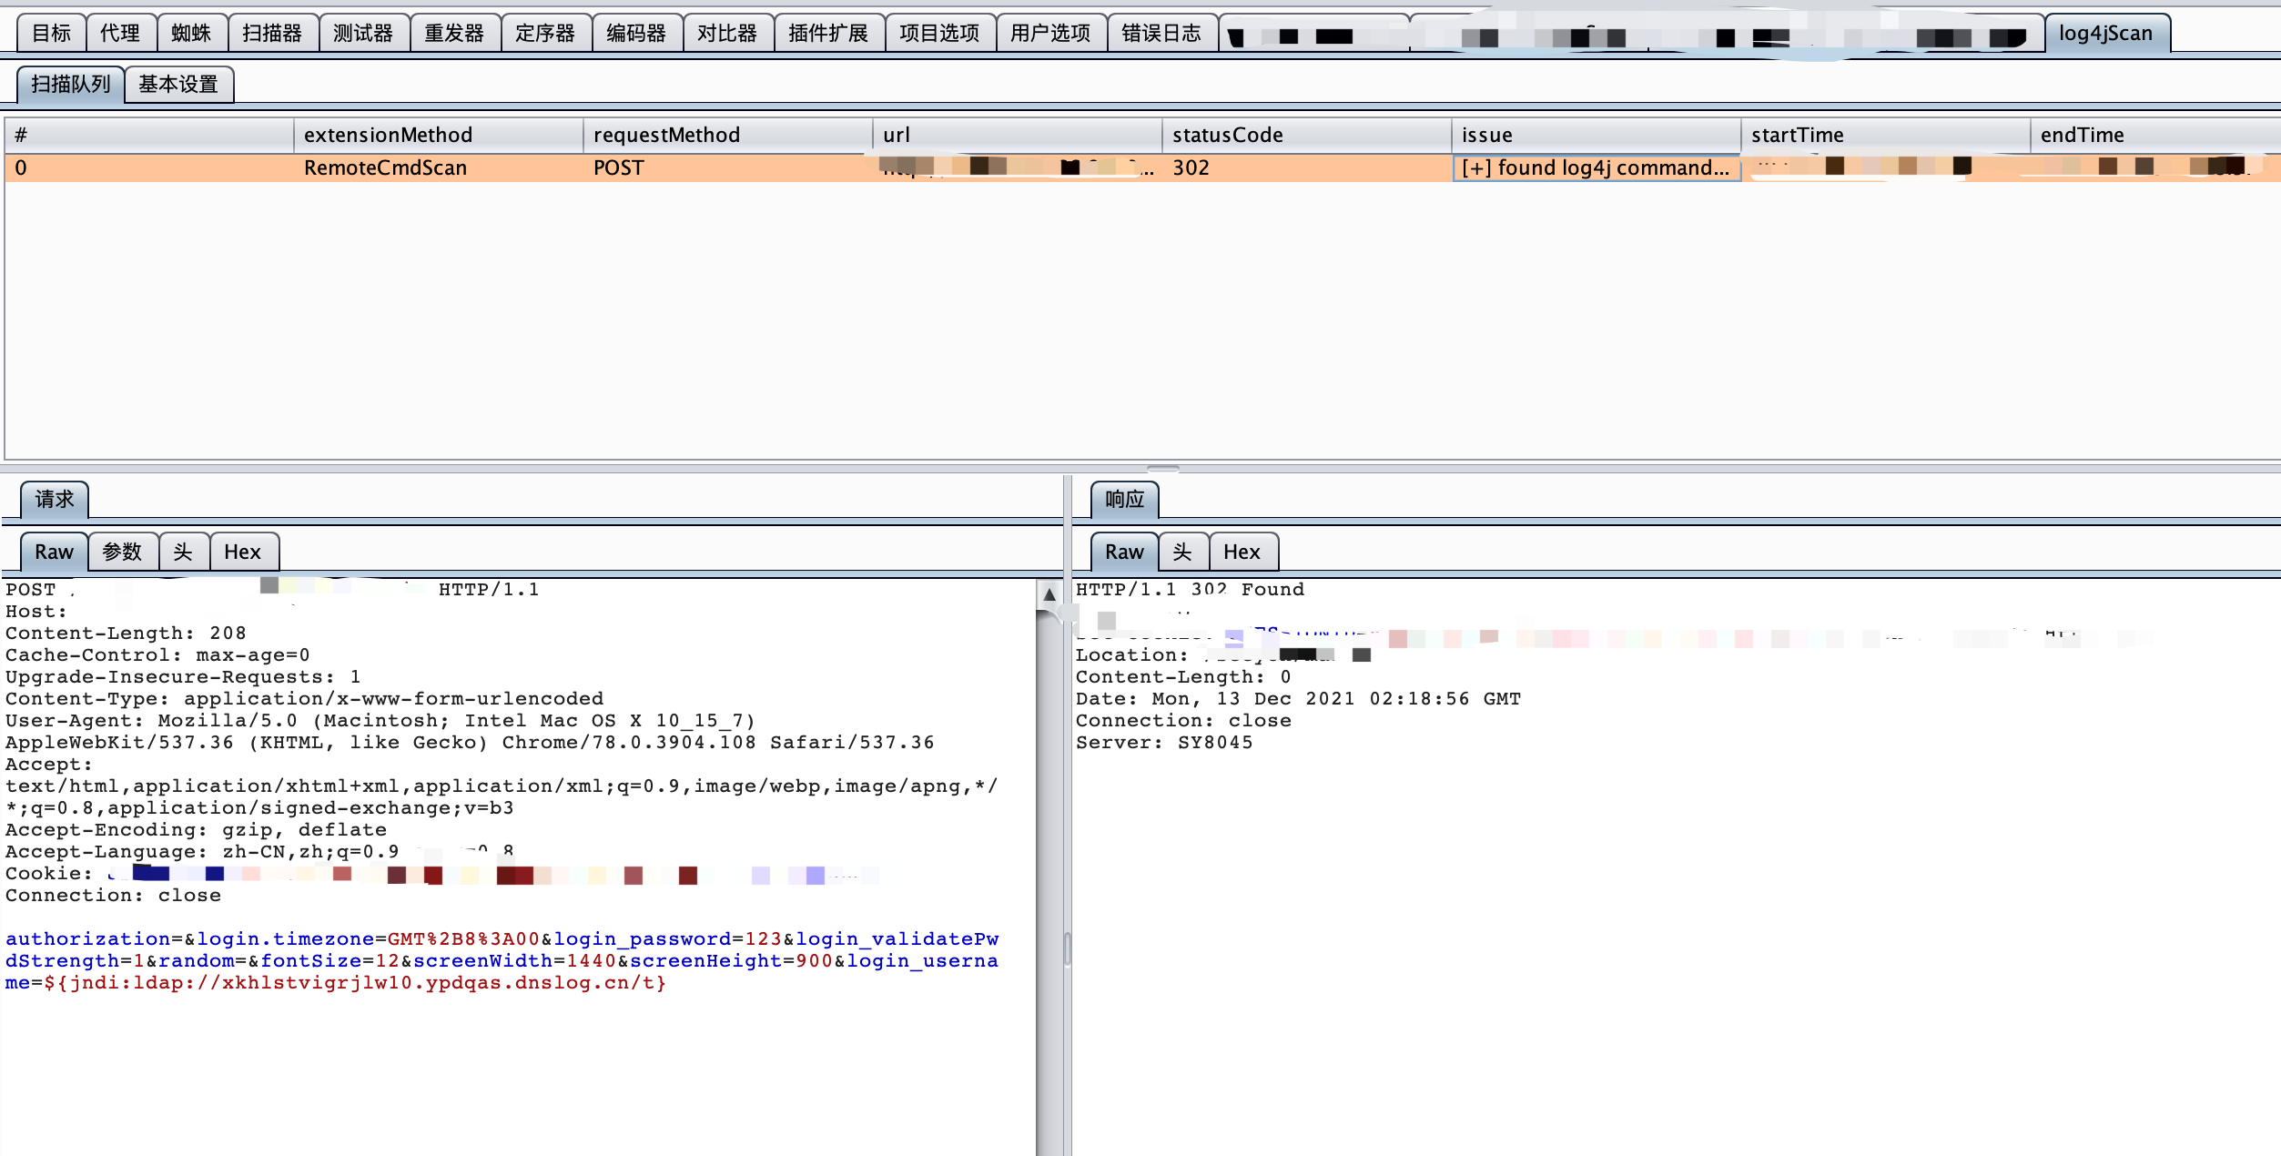Switch response view to Hex

[1242, 553]
